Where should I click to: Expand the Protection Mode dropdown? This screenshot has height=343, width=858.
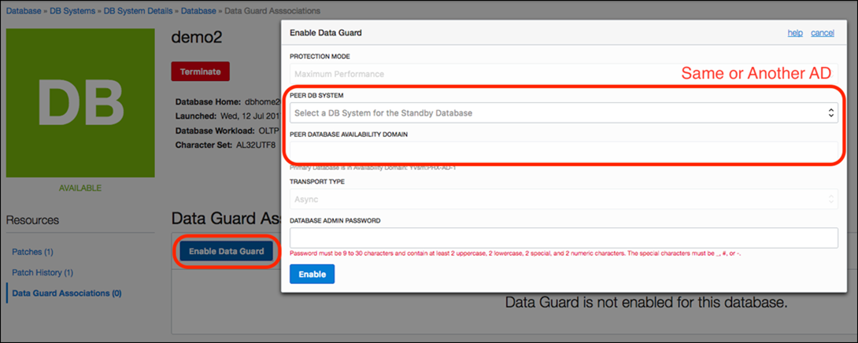point(563,74)
